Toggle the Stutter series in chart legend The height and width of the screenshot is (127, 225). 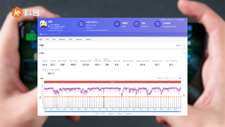tap(118, 114)
